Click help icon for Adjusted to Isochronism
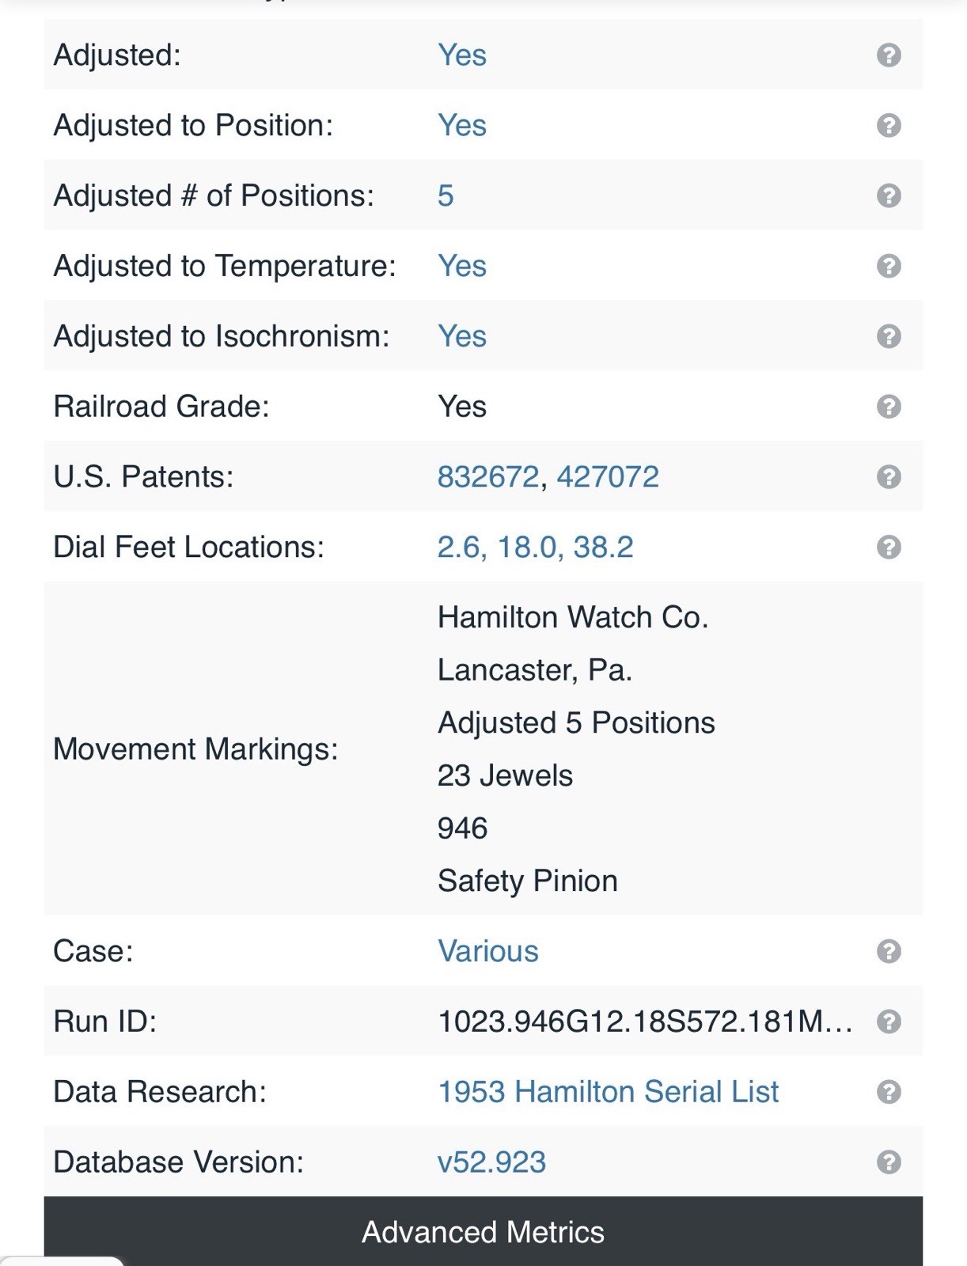The height and width of the screenshot is (1266, 967). point(889,336)
